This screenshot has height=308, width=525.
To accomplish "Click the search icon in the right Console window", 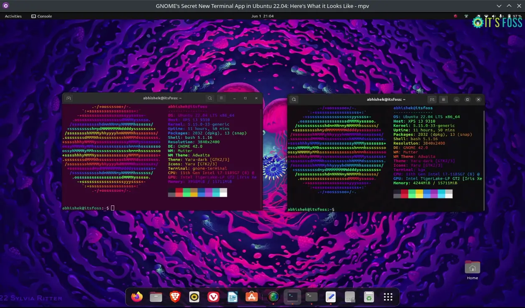I will point(294,100).
